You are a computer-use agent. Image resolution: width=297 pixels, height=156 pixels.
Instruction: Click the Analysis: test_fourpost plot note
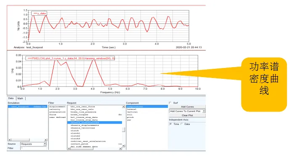click(28, 47)
